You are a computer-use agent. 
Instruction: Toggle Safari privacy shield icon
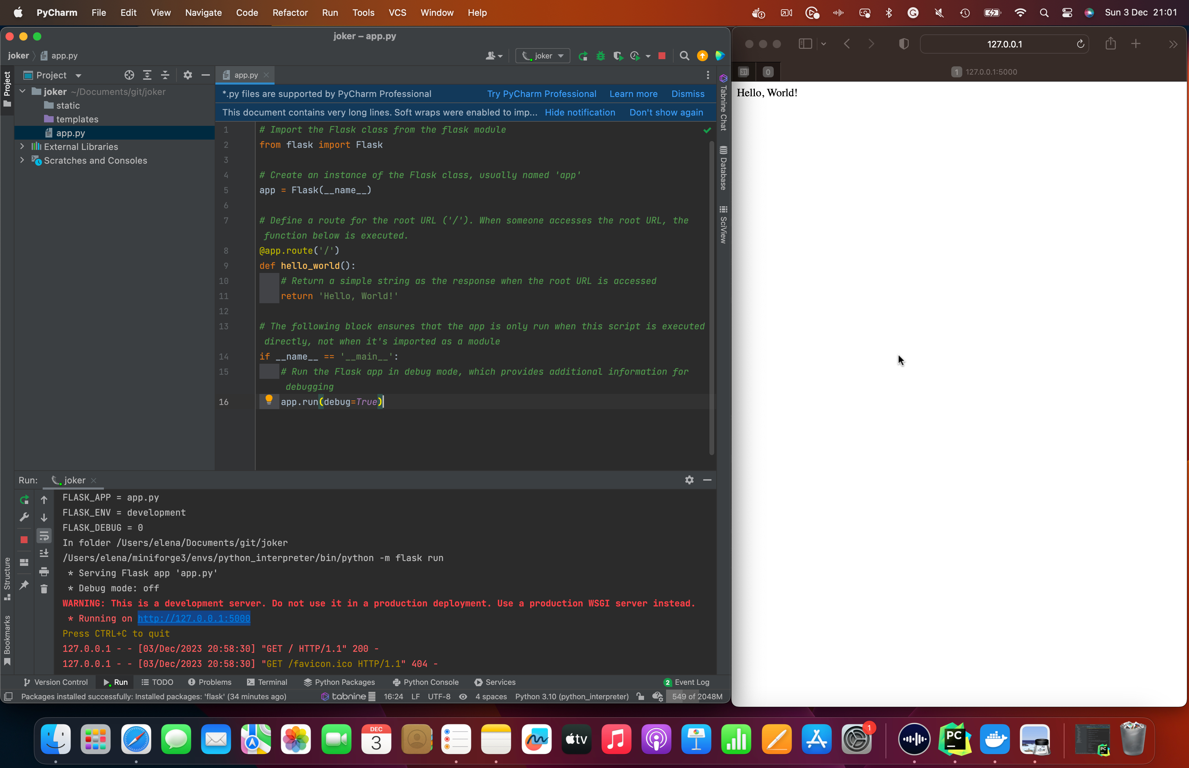[x=903, y=44]
